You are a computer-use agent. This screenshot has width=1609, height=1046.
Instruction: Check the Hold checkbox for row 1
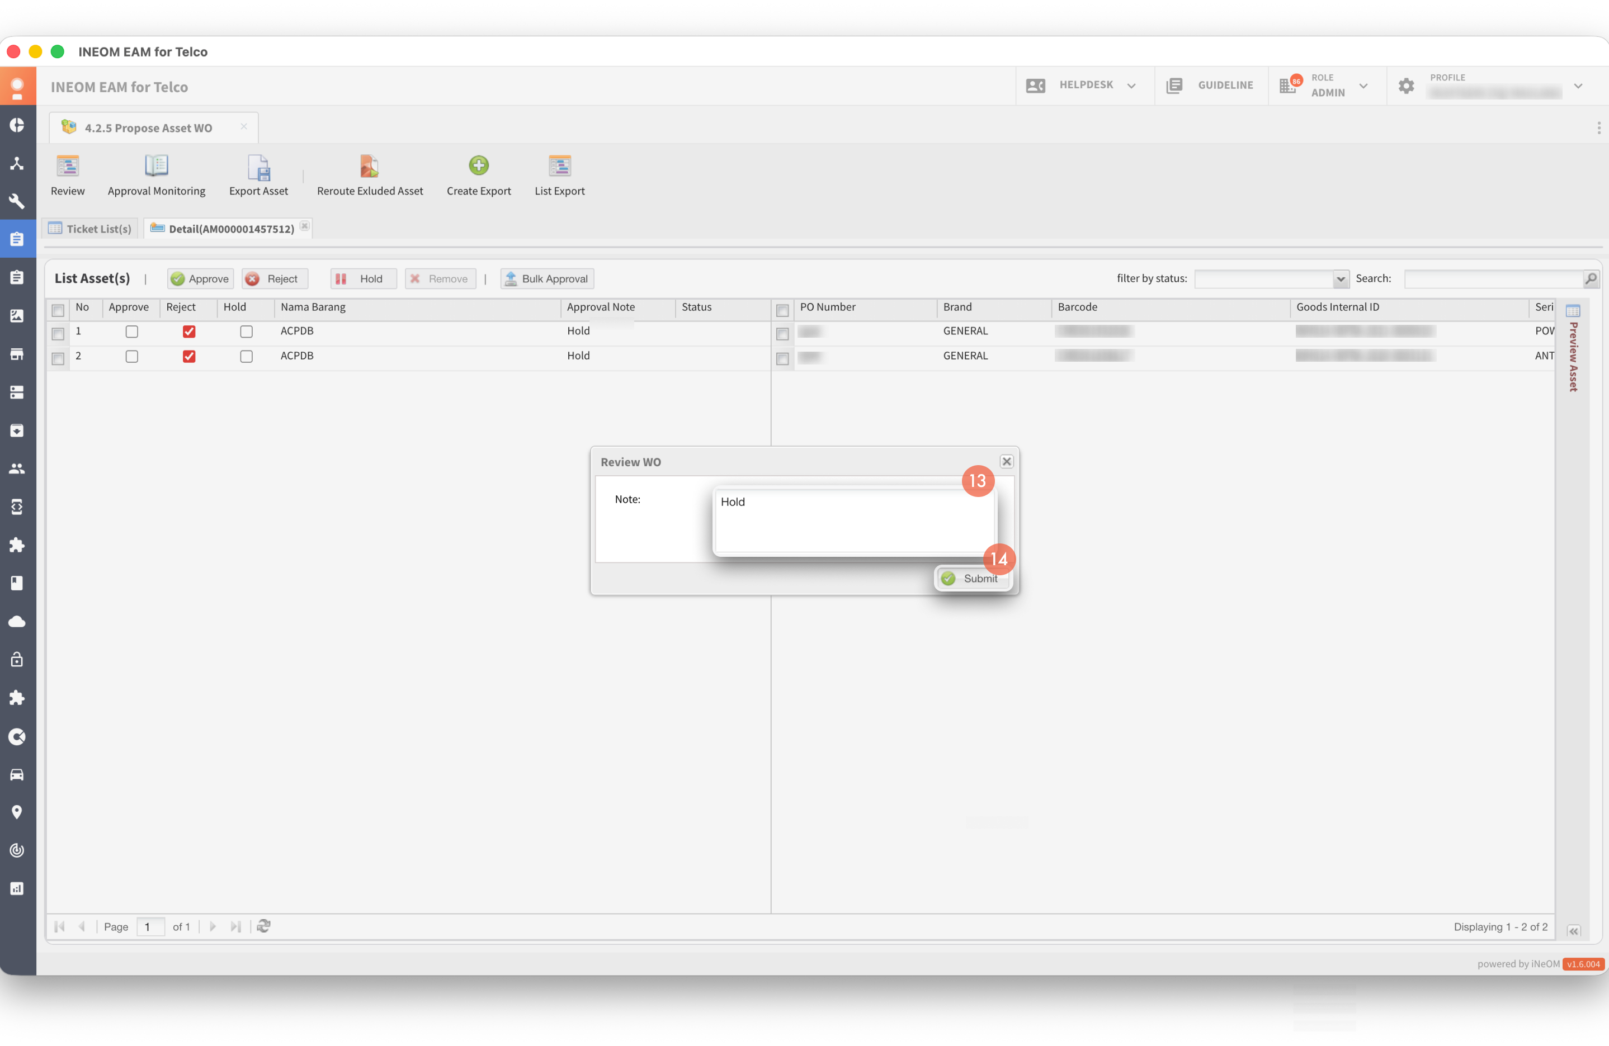[247, 332]
